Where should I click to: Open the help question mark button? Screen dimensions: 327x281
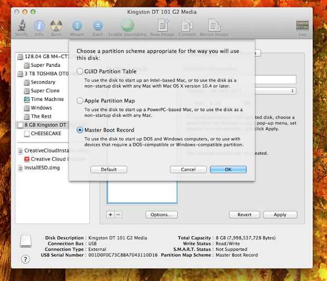[x=25, y=259]
